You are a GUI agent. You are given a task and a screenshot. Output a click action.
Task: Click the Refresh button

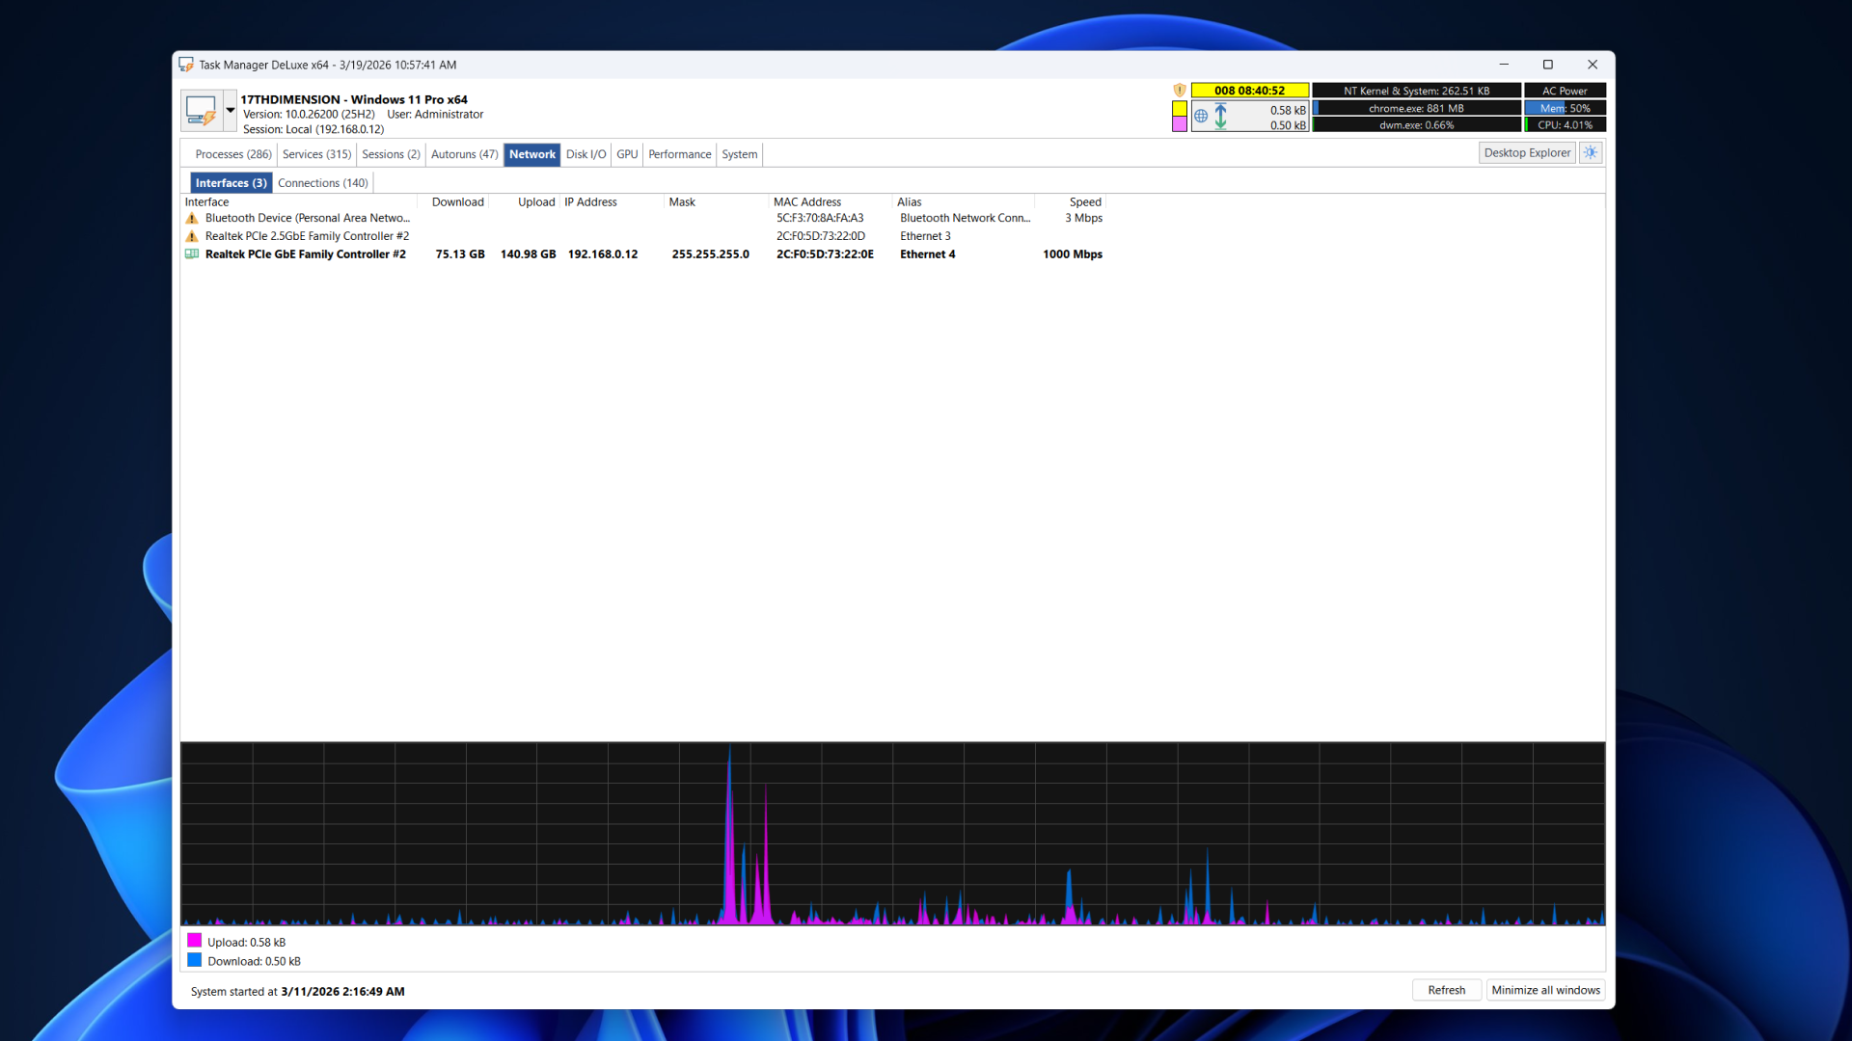click(1446, 990)
